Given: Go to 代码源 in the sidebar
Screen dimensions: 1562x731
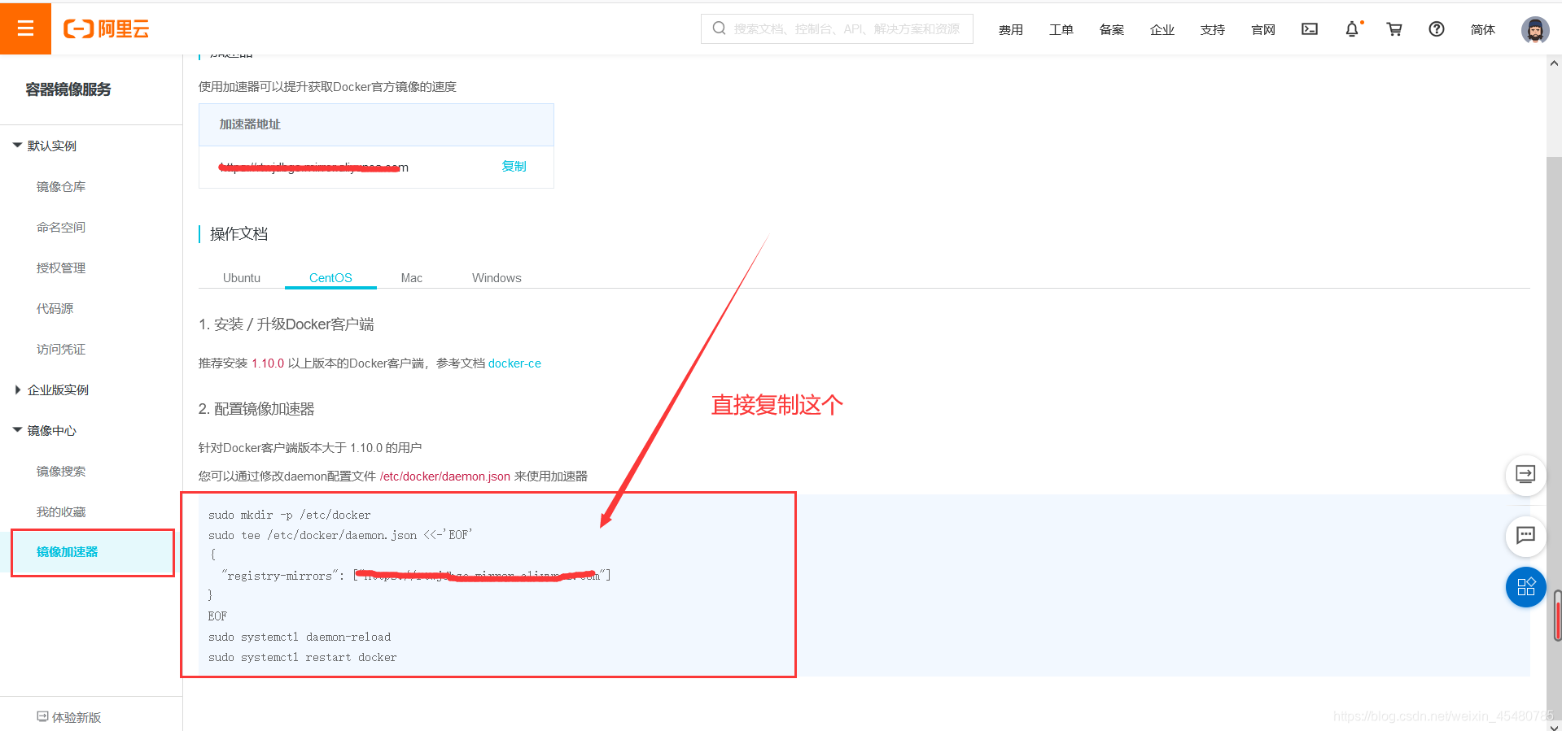Looking at the screenshot, I should 55,308.
